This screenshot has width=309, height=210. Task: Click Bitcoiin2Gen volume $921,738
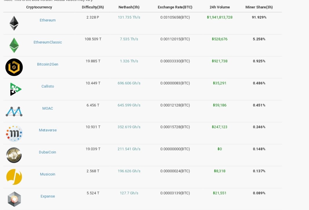click(220, 61)
